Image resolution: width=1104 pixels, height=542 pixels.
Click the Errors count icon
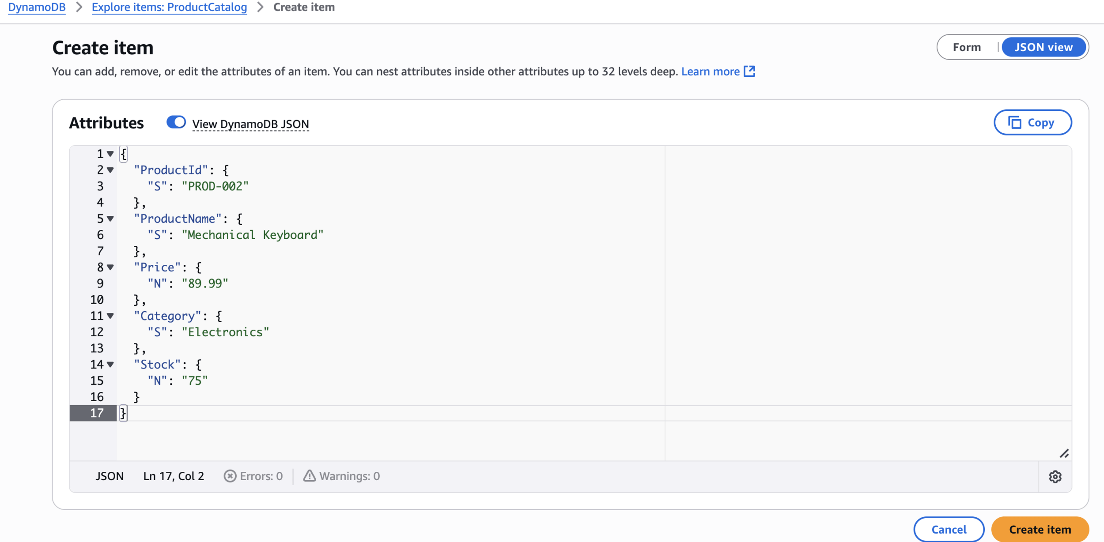(230, 476)
